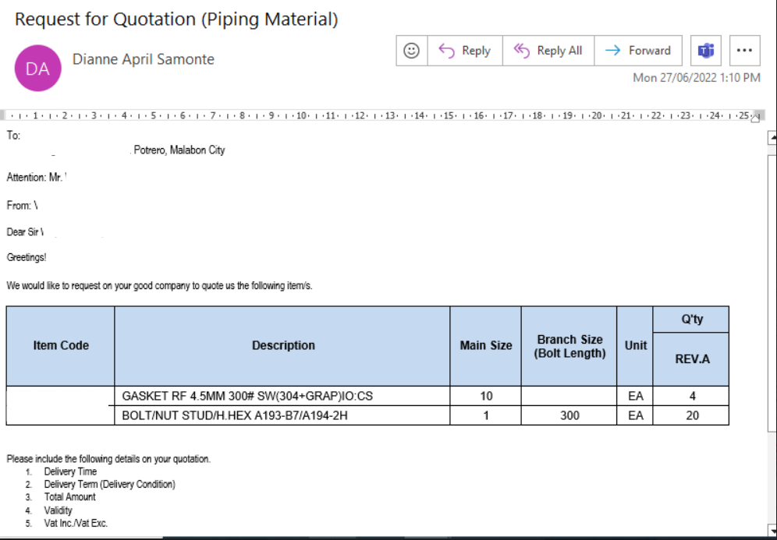Viewport: 777px width, 540px height.
Task: Open the emoji reaction smiley icon
Action: 411,51
